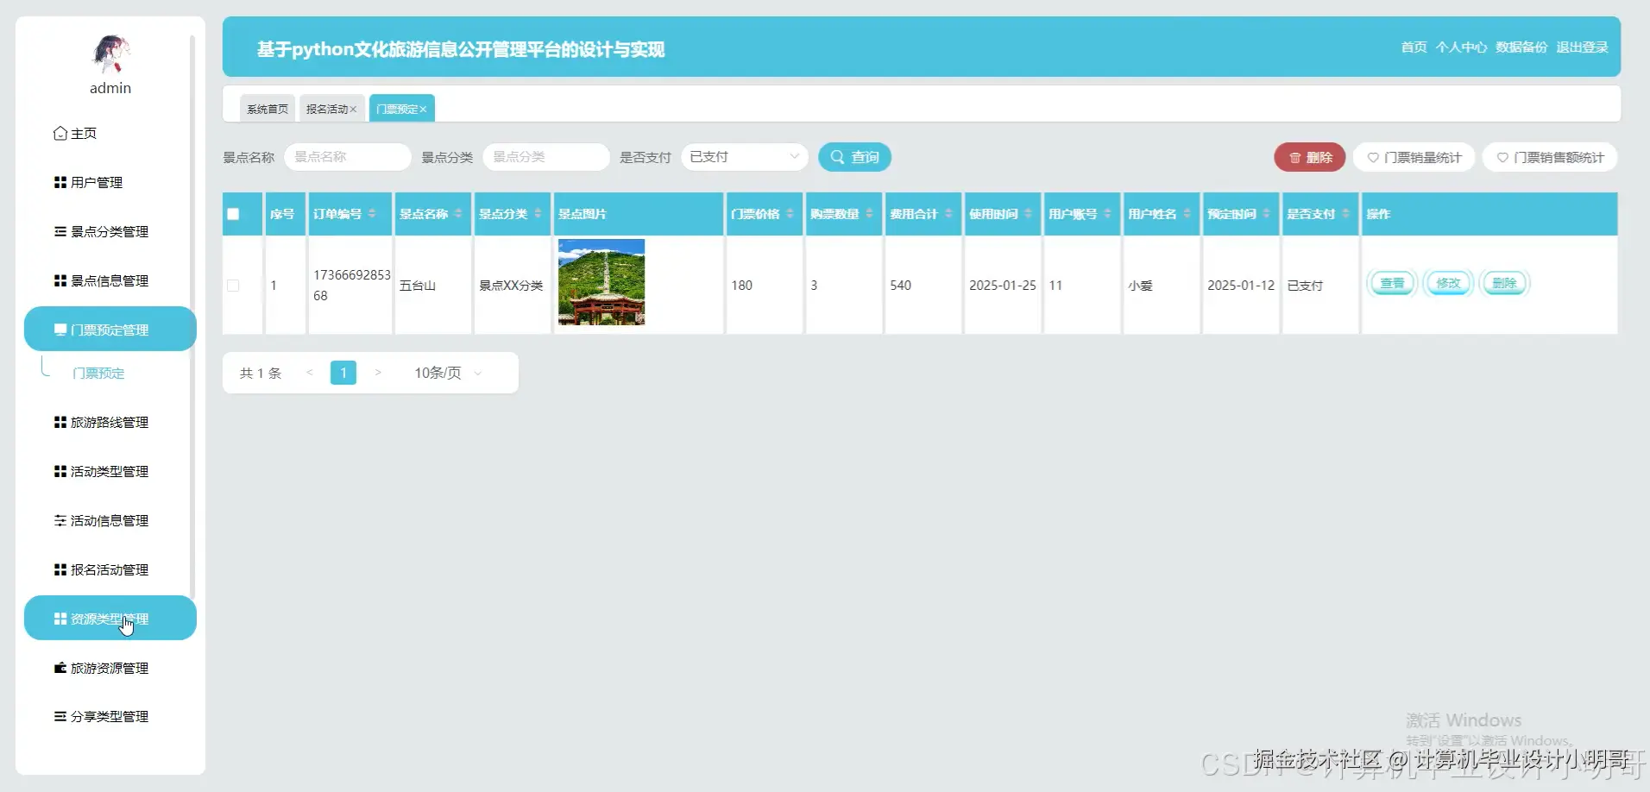
Task: Click 查看 for the 五台山 order
Action: (1392, 283)
